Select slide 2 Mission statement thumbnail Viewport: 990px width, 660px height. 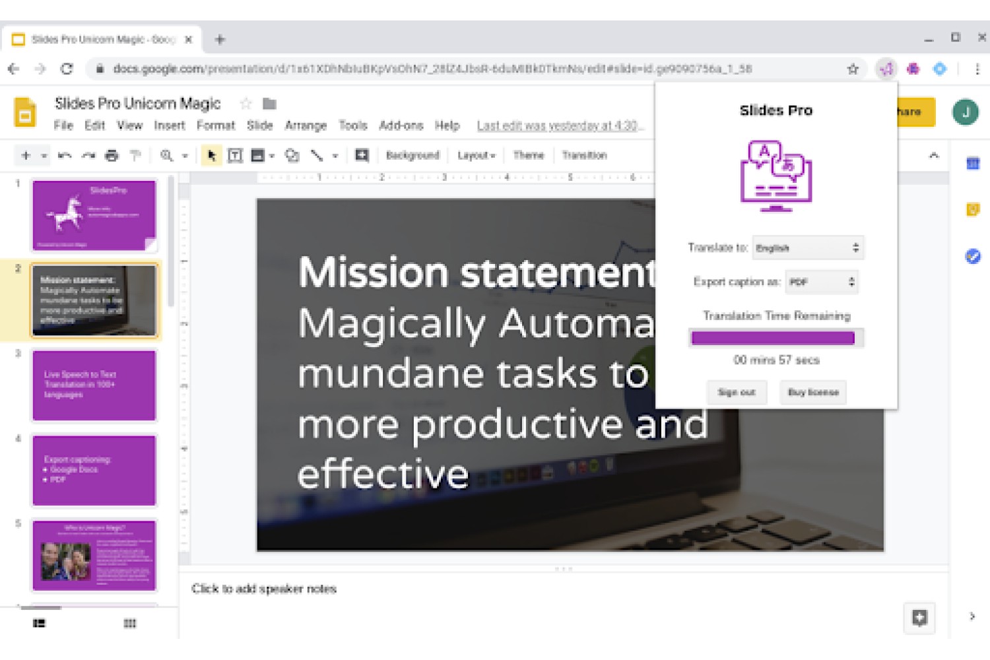coord(94,301)
